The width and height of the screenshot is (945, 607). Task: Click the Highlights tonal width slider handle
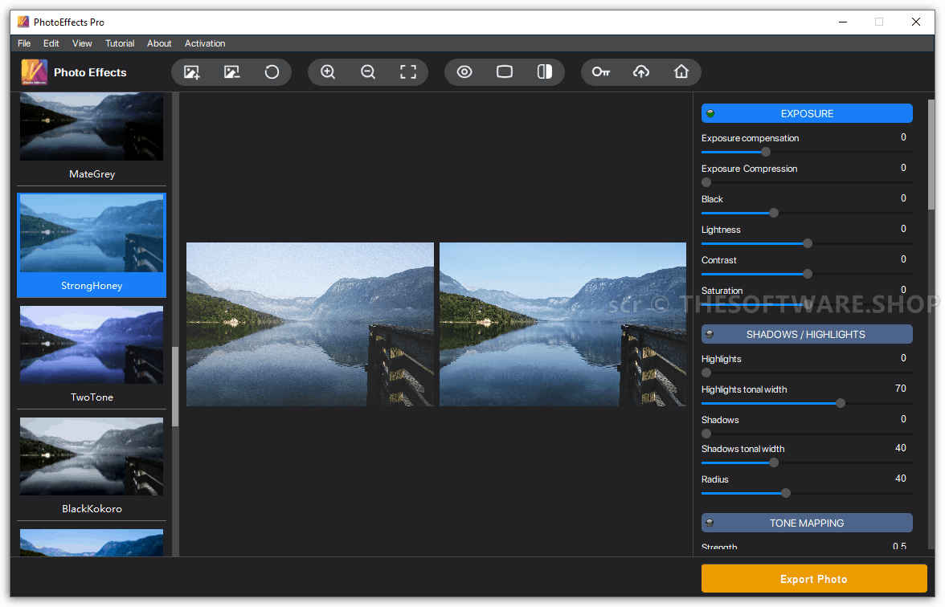(841, 403)
